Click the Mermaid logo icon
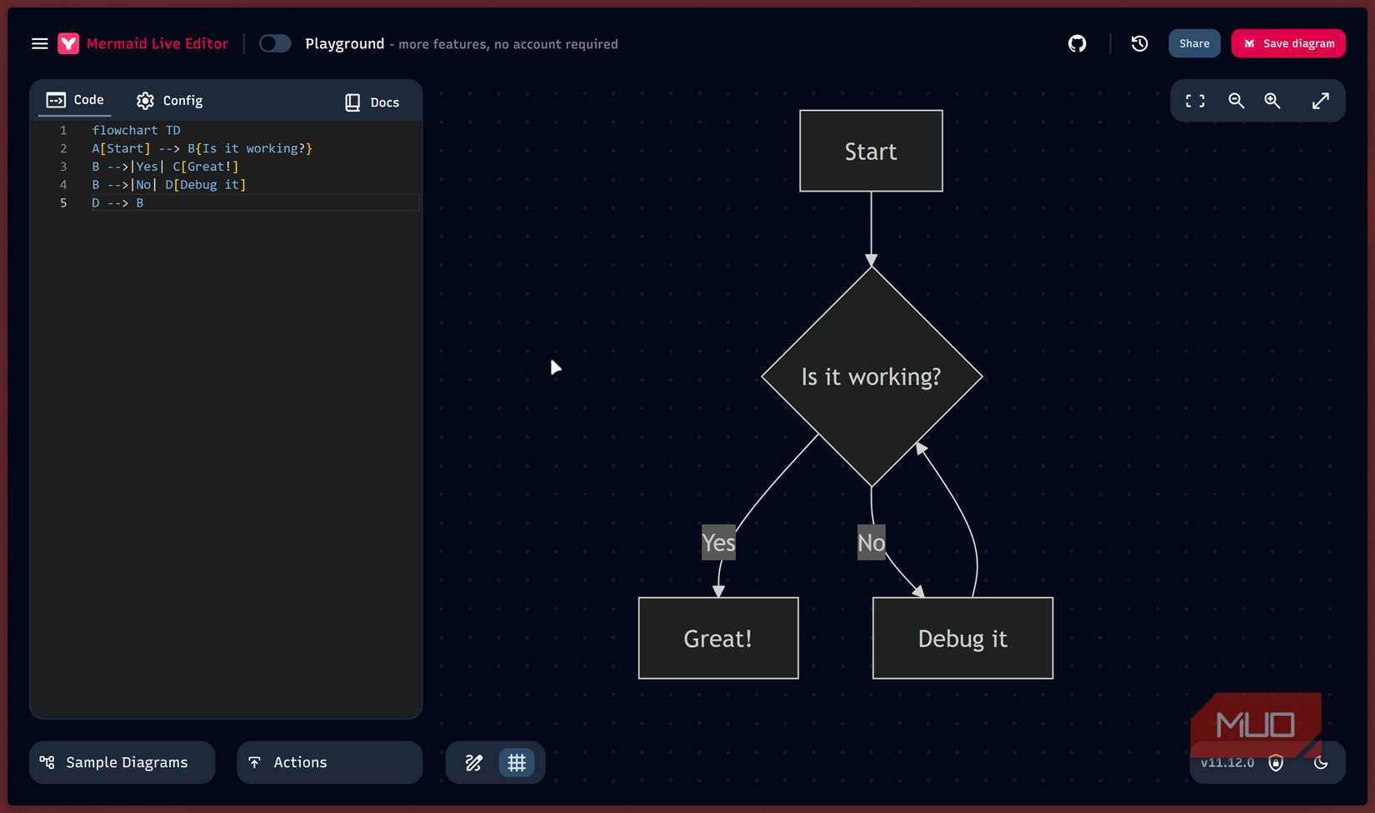This screenshot has height=813, width=1375. 68,43
